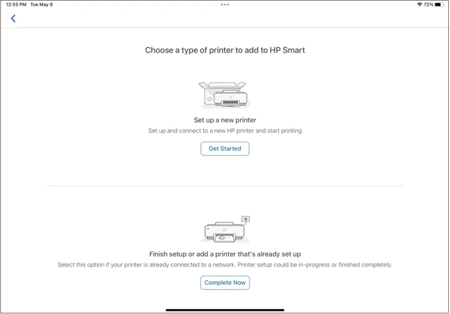Tap the wall outlet icon beside the printer
450x314 pixels.
click(245, 220)
